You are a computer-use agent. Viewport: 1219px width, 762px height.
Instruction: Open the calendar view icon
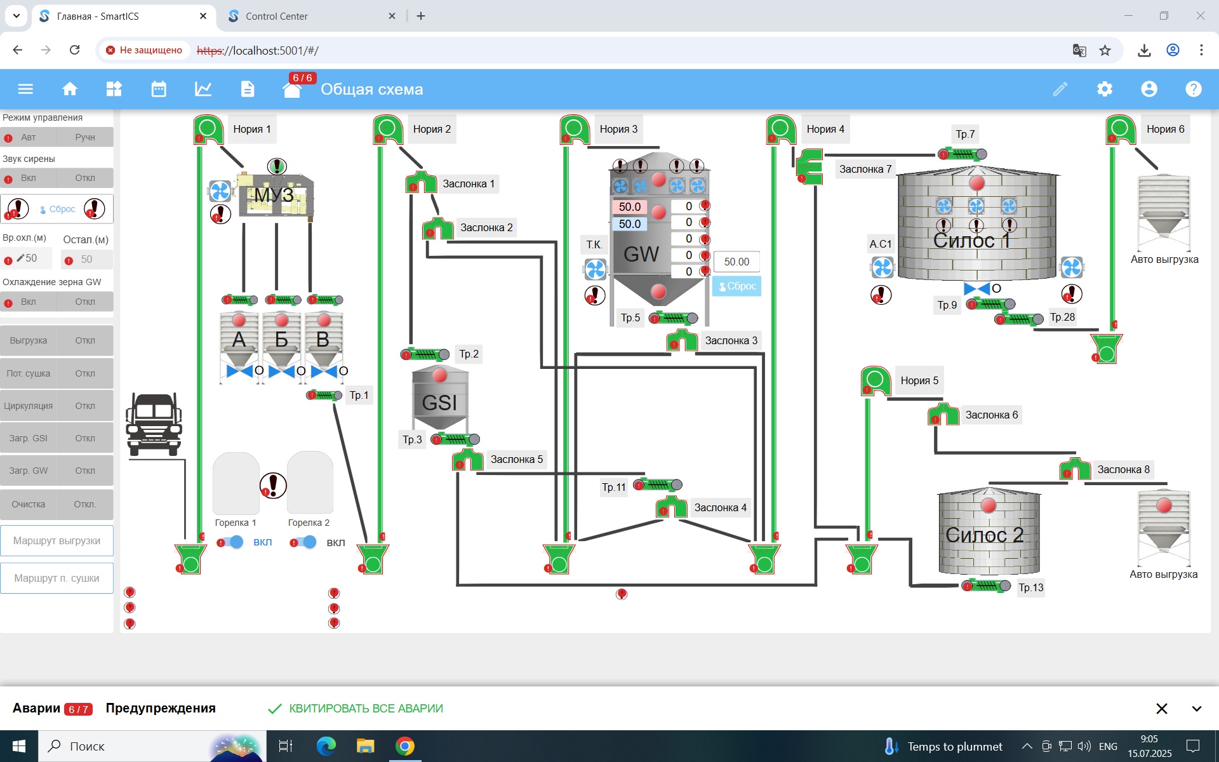point(159,89)
